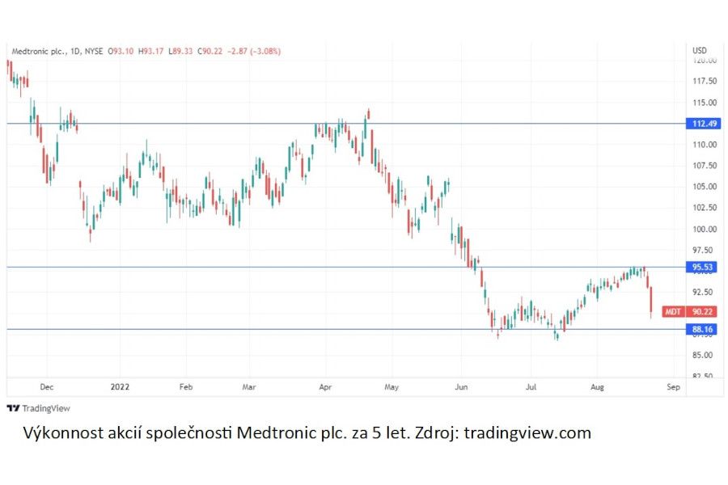Viewport: 728px width, 485px height.
Task: Select the horizontal support line at 88.16
Action: tap(324, 329)
